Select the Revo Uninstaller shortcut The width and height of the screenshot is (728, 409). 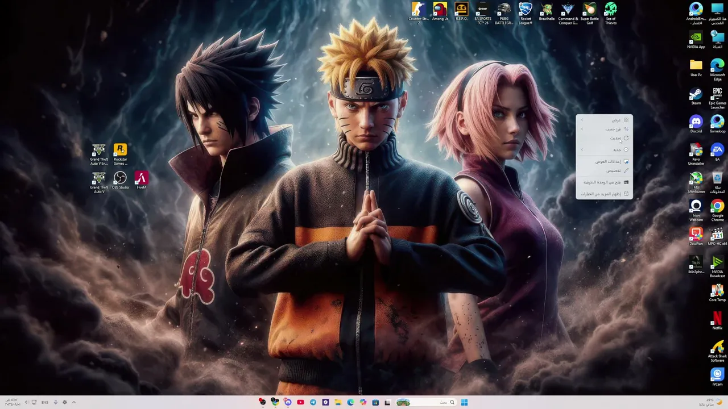click(696, 155)
